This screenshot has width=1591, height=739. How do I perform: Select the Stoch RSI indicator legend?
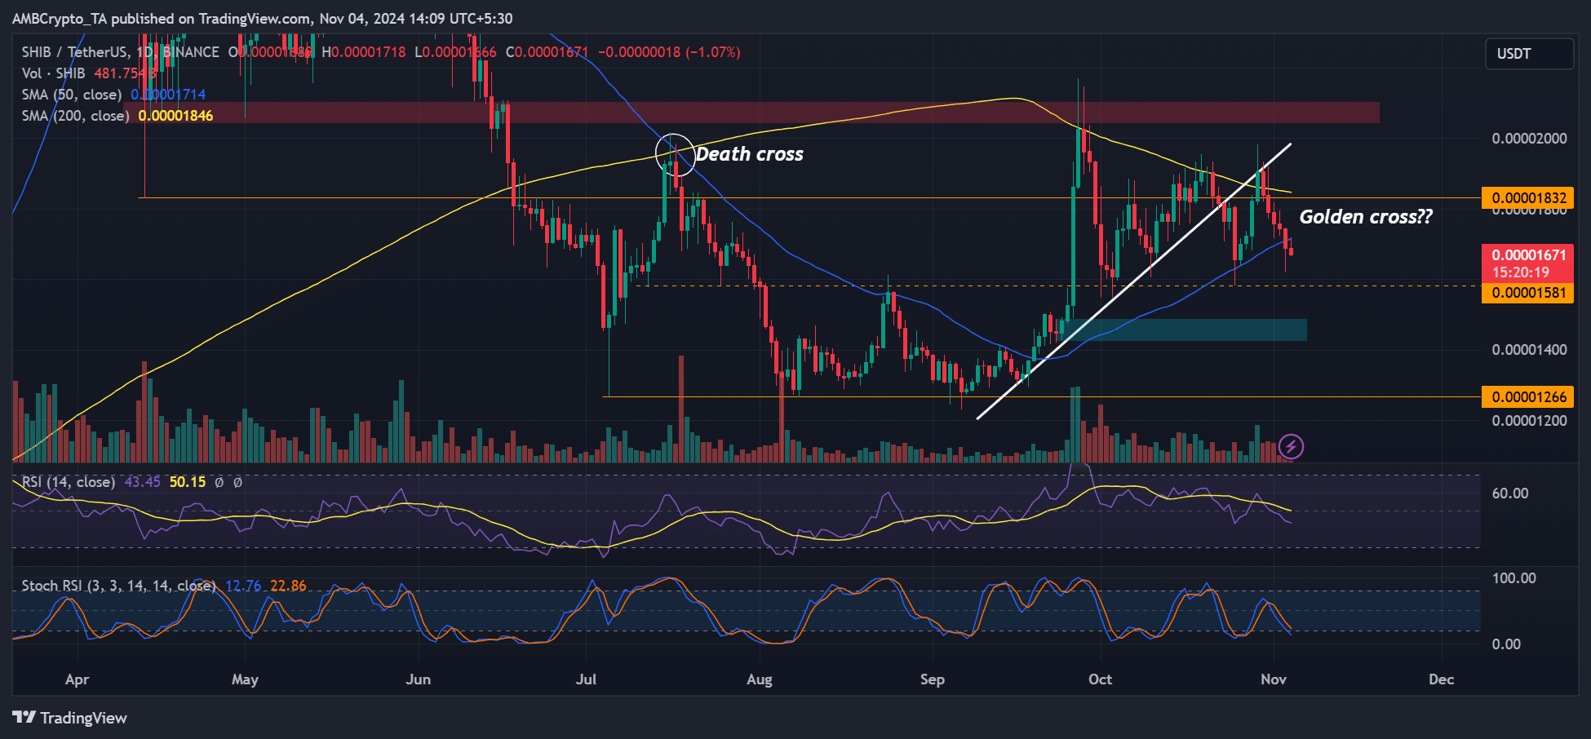[x=118, y=586]
